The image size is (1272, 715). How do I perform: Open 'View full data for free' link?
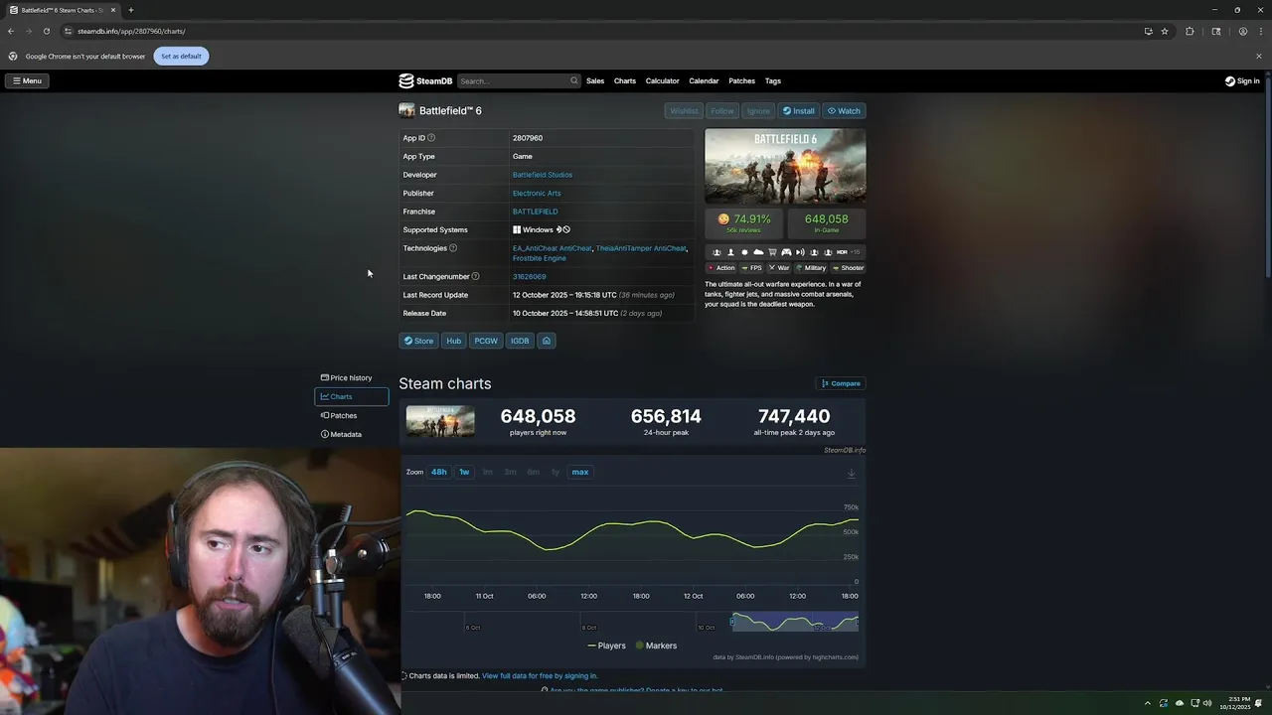click(x=540, y=676)
